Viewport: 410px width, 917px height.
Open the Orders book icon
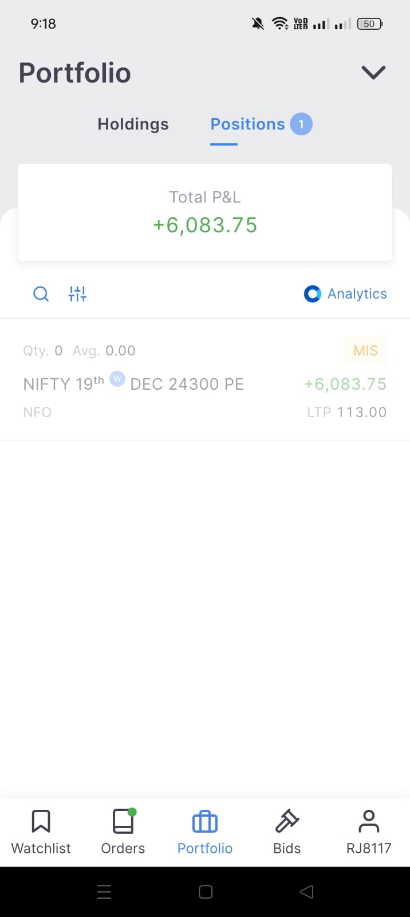[x=123, y=822]
